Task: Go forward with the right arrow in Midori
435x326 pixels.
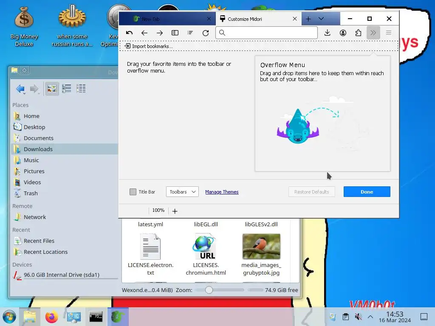Action: [160, 33]
